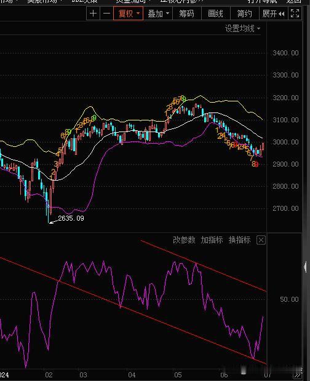Click the 3000.00 price axis label

(285, 142)
